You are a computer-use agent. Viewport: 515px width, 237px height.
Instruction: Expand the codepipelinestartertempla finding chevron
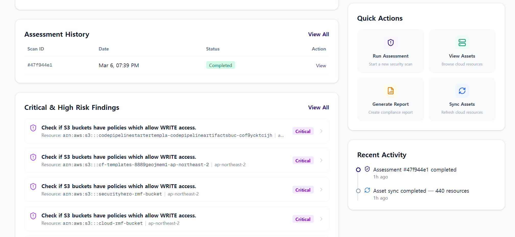[x=321, y=131]
